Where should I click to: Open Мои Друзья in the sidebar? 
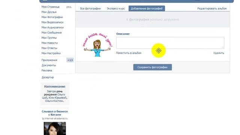[49, 12]
